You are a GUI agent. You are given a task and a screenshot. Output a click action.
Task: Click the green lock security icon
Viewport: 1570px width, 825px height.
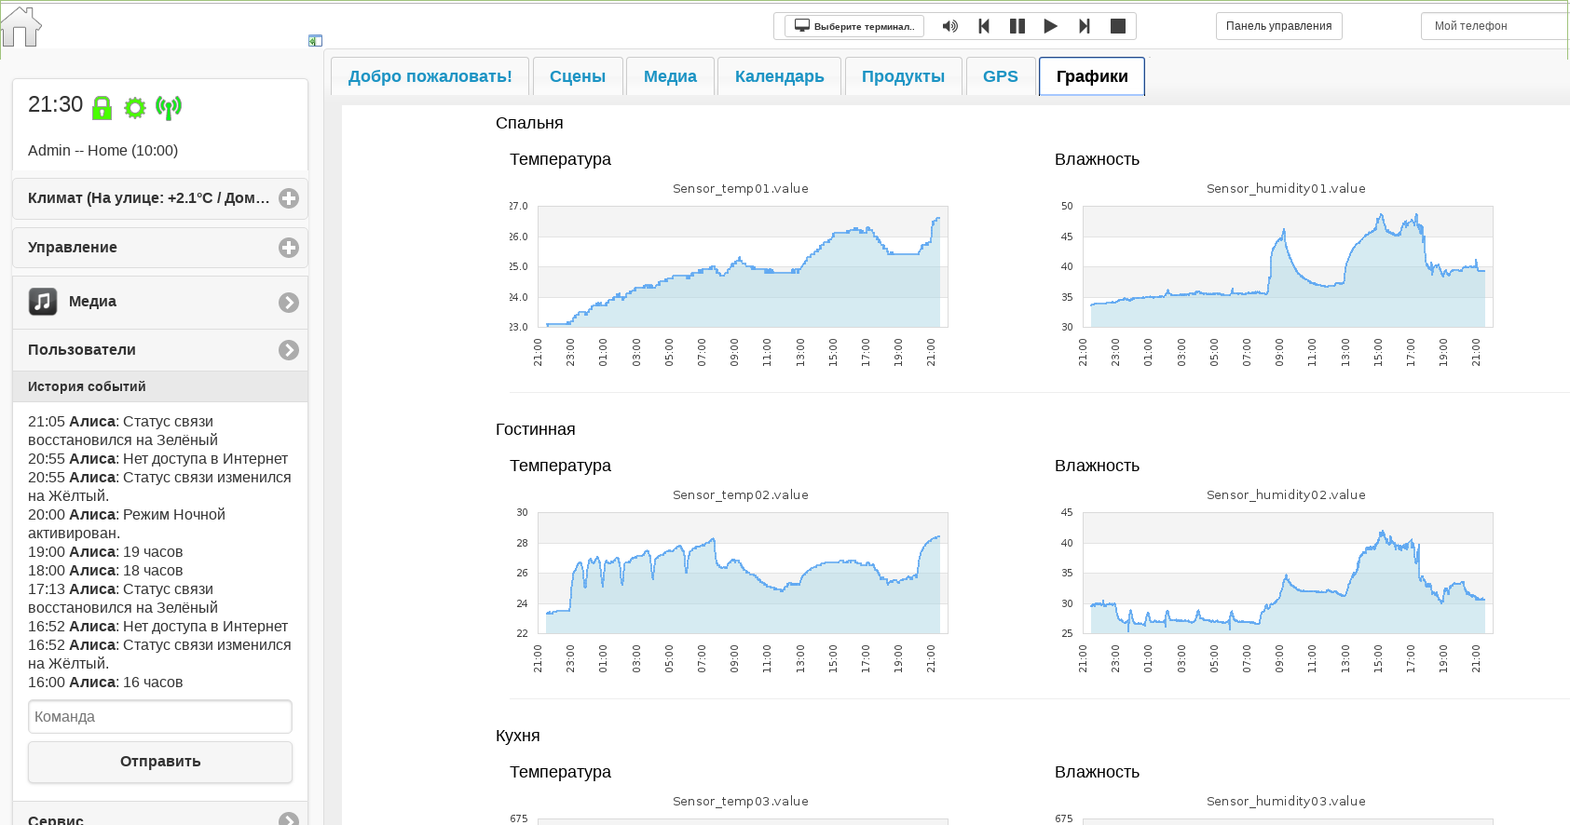coord(102,108)
